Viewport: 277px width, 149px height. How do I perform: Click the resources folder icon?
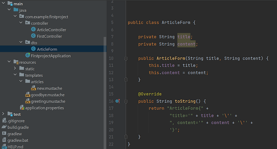[16, 62]
